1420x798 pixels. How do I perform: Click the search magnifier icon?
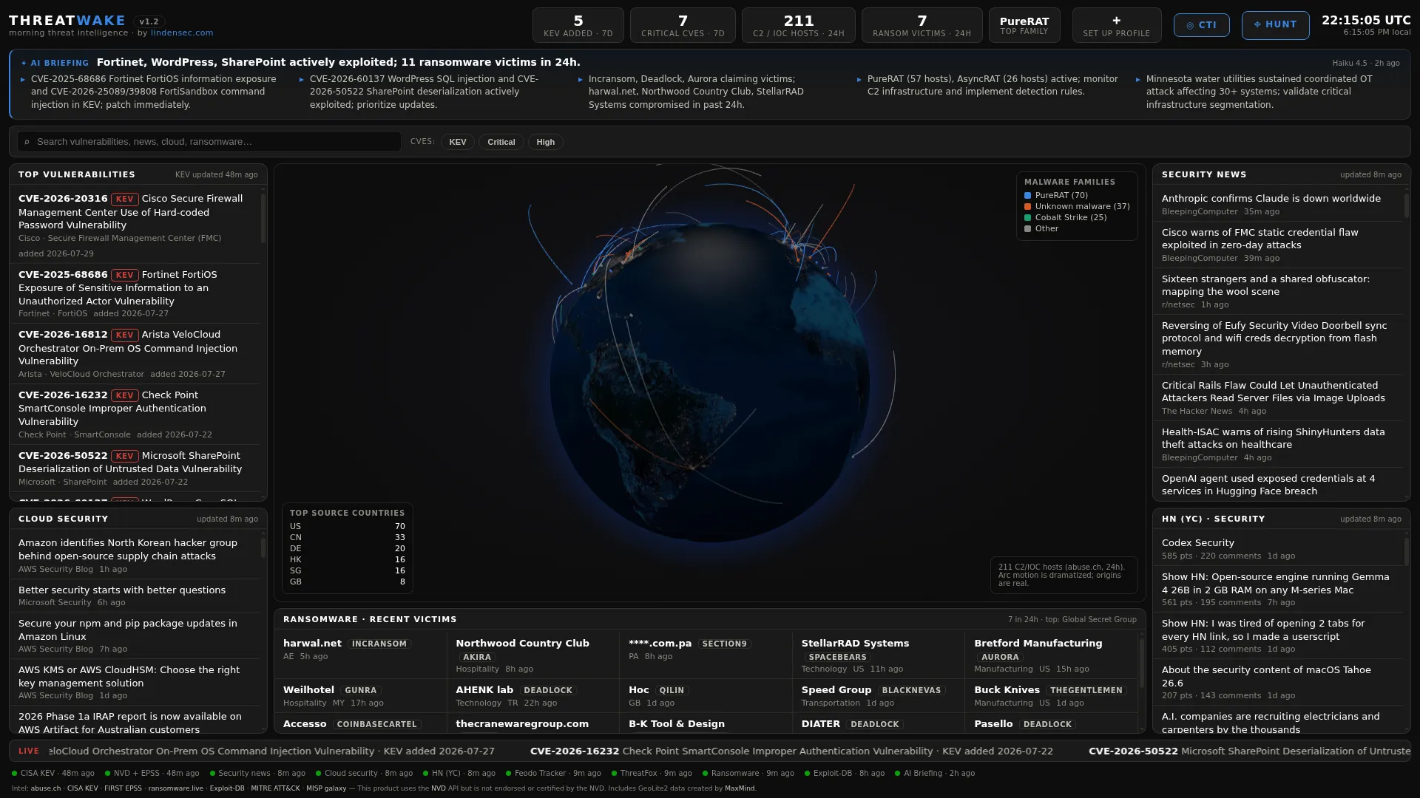coord(27,142)
